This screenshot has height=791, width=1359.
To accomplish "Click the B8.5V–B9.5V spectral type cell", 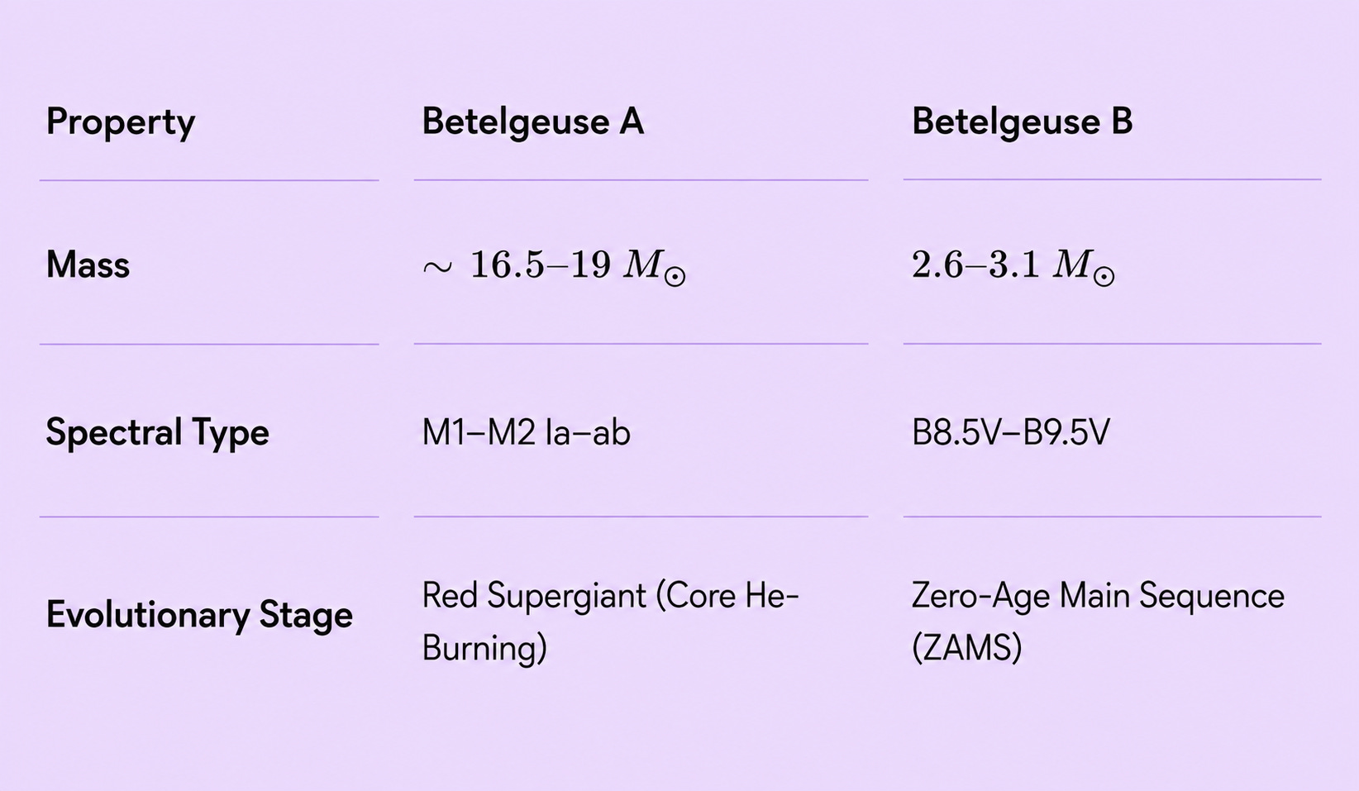I will tap(1010, 432).
